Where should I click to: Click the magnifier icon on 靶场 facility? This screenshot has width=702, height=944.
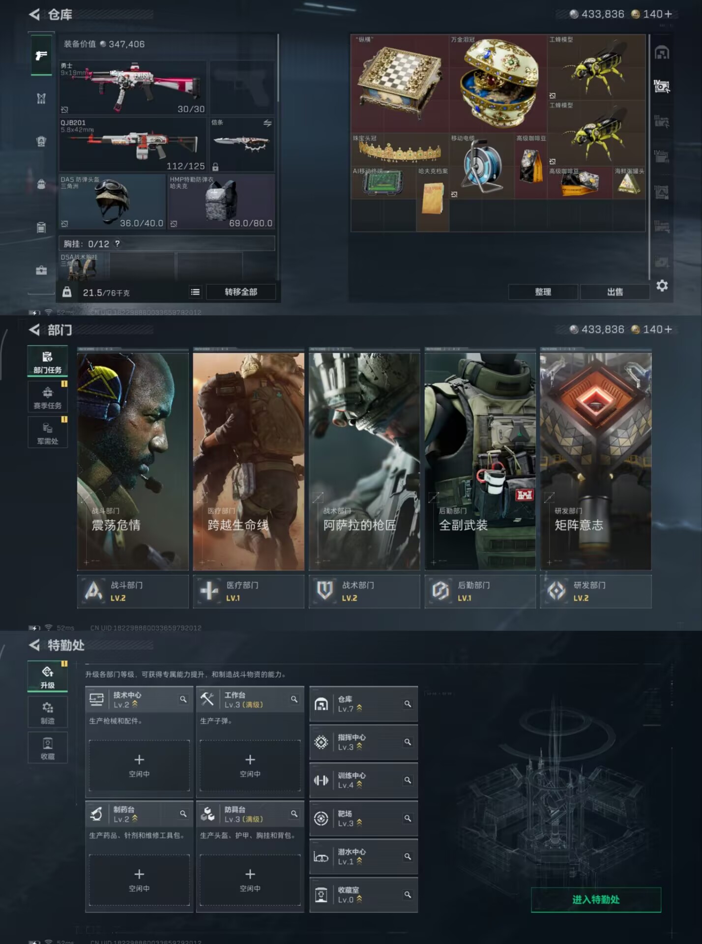408,818
